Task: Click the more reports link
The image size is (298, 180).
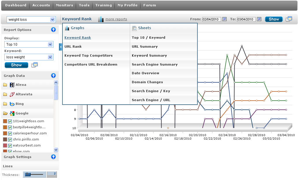Action: coord(116,19)
